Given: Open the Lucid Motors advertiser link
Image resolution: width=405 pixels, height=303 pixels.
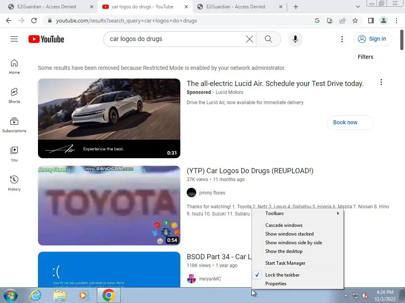Looking at the screenshot, I should 229,92.
